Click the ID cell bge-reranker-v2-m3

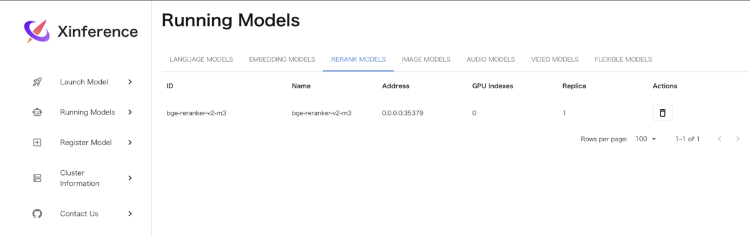coord(196,113)
